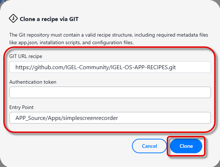Image resolution: width=220 pixels, height=167 pixels.
Task: Click the 'Authentication token' field label
Action: (x=33, y=82)
